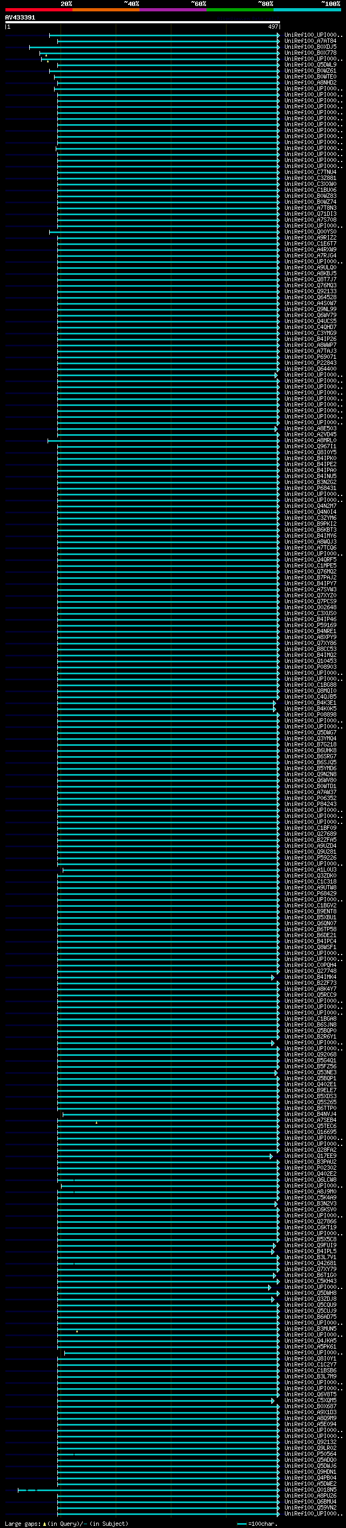
Task: Click the UniRef100_P50564 hit name
Action: 310,1454
